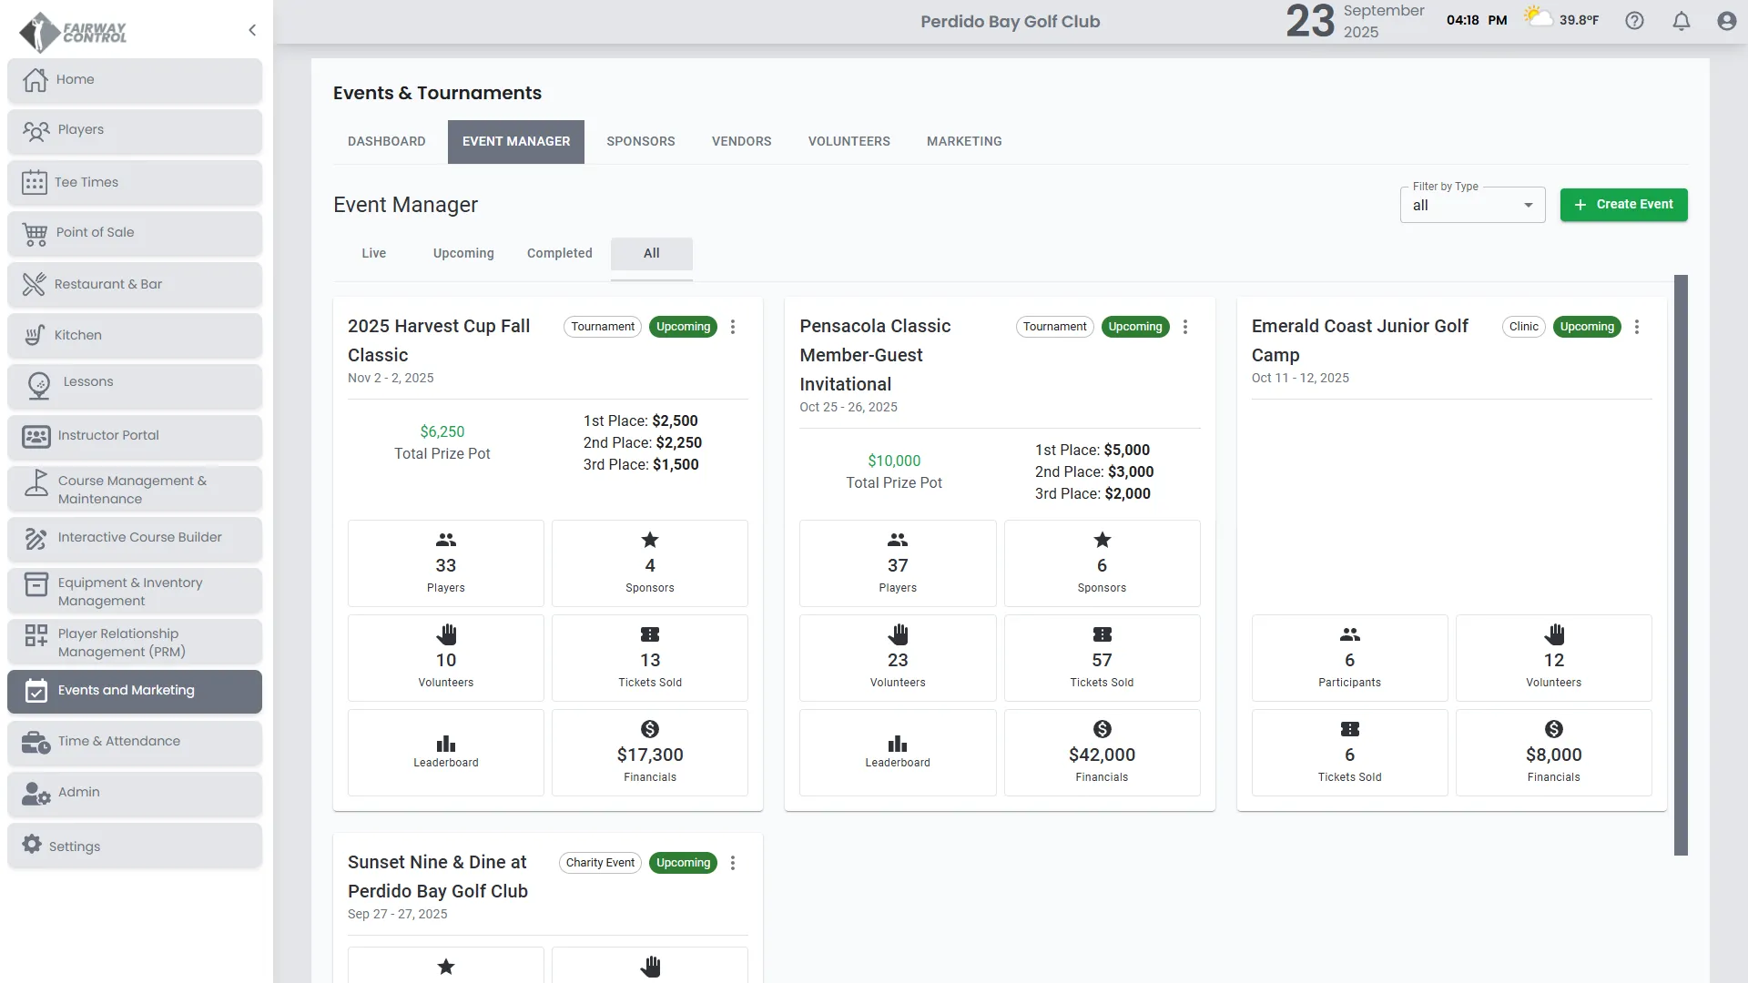Click the help question mark icon
The image size is (1748, 983).
click(1634, 21)
